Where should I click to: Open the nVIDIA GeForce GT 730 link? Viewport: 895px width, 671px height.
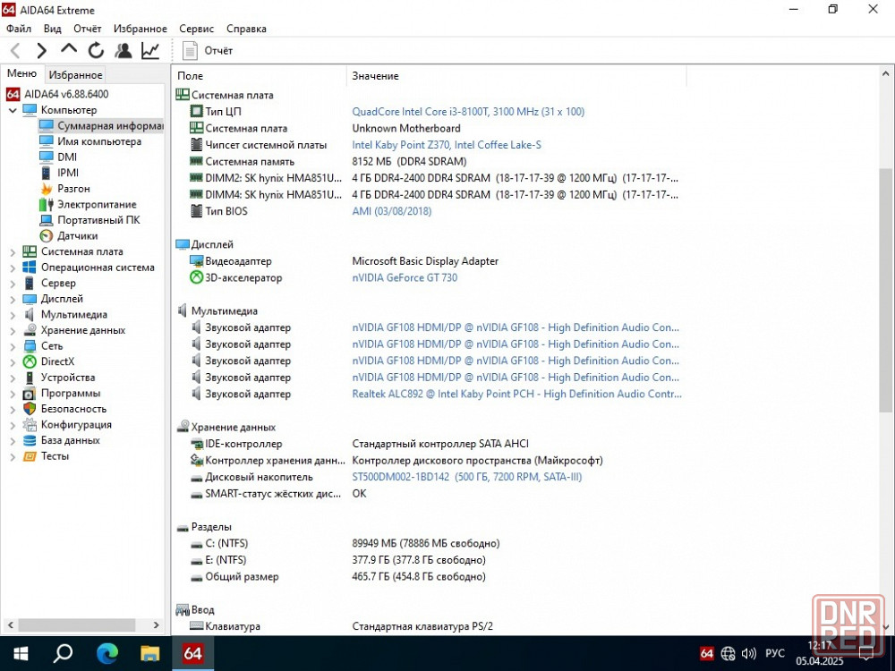(x=405, y=278)
